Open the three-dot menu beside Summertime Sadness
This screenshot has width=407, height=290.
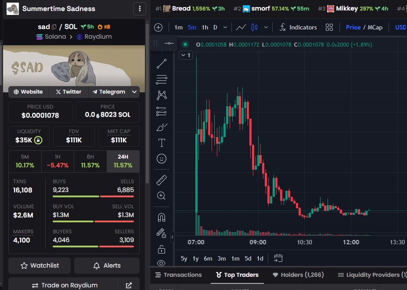coord(140,9)
